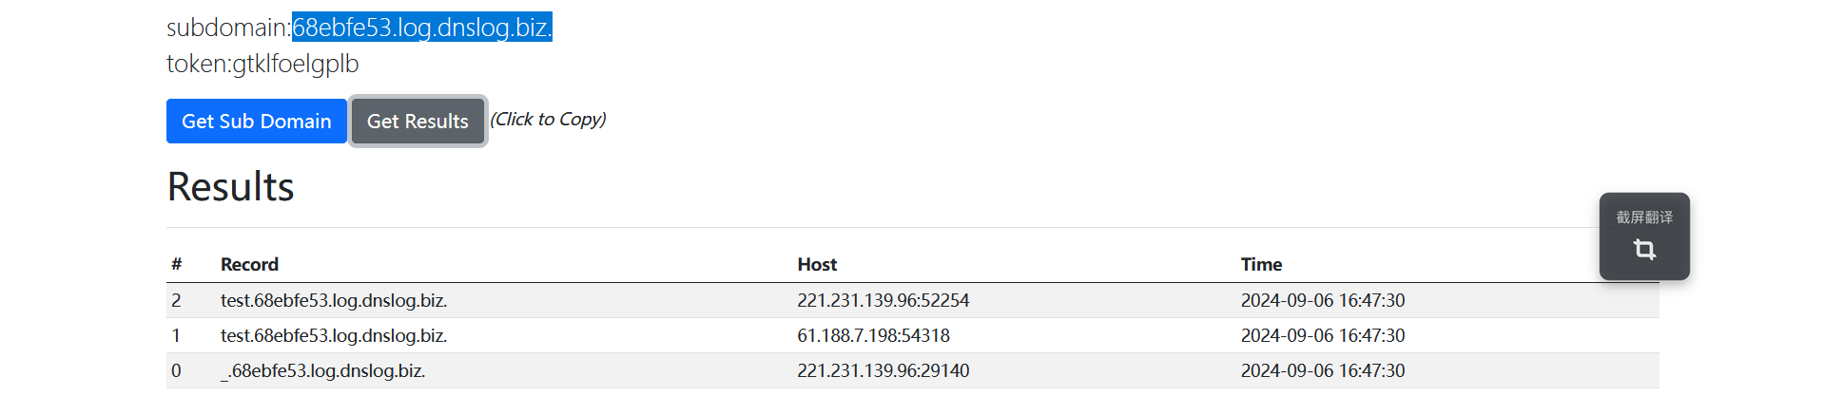
Task: Click the token text gtklfoelgplb
Action: pyautogui.click(x=296, y=64)
